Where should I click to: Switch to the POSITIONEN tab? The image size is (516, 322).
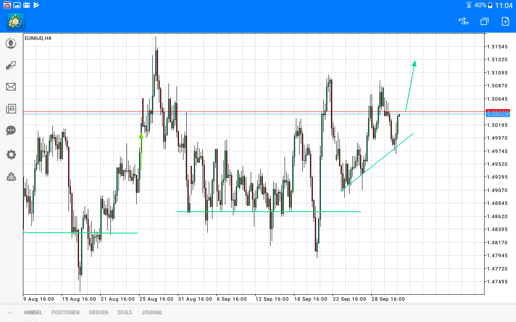[65, 312]
